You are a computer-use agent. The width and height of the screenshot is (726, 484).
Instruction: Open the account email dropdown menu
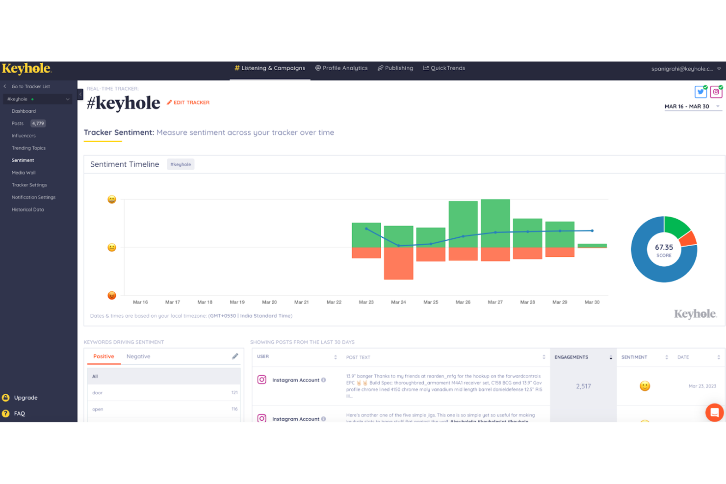[686, 69]
